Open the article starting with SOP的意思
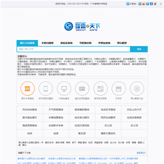The image size is (164, 164). click(x=123, y=159)
